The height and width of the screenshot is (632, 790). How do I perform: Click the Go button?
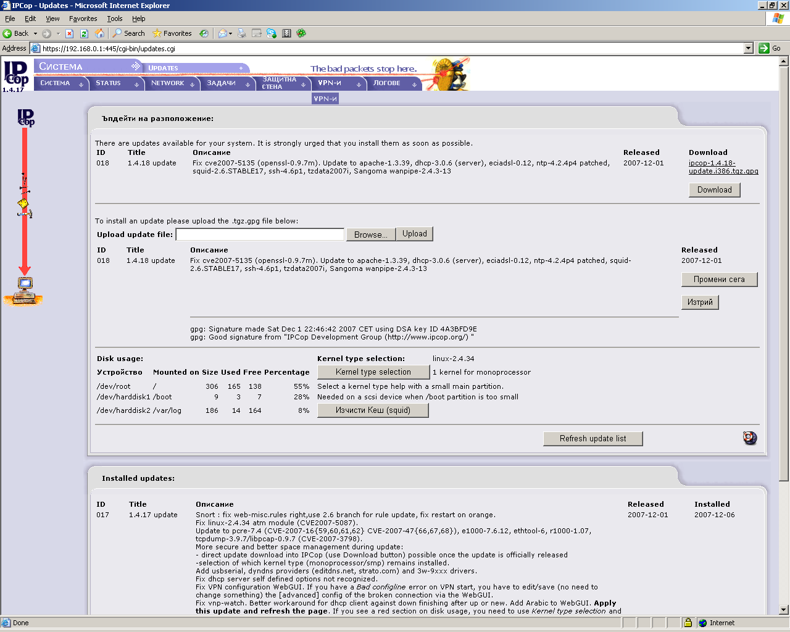[x=770, y=48]
